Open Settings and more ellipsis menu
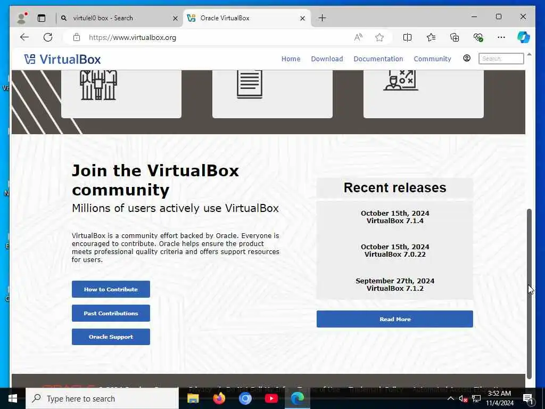 coord(501,37)
